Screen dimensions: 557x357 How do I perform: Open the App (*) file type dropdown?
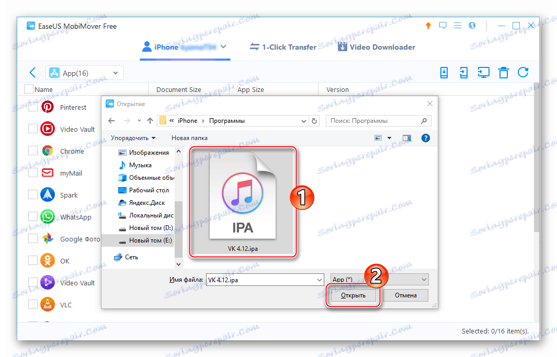tap(379, 280)
